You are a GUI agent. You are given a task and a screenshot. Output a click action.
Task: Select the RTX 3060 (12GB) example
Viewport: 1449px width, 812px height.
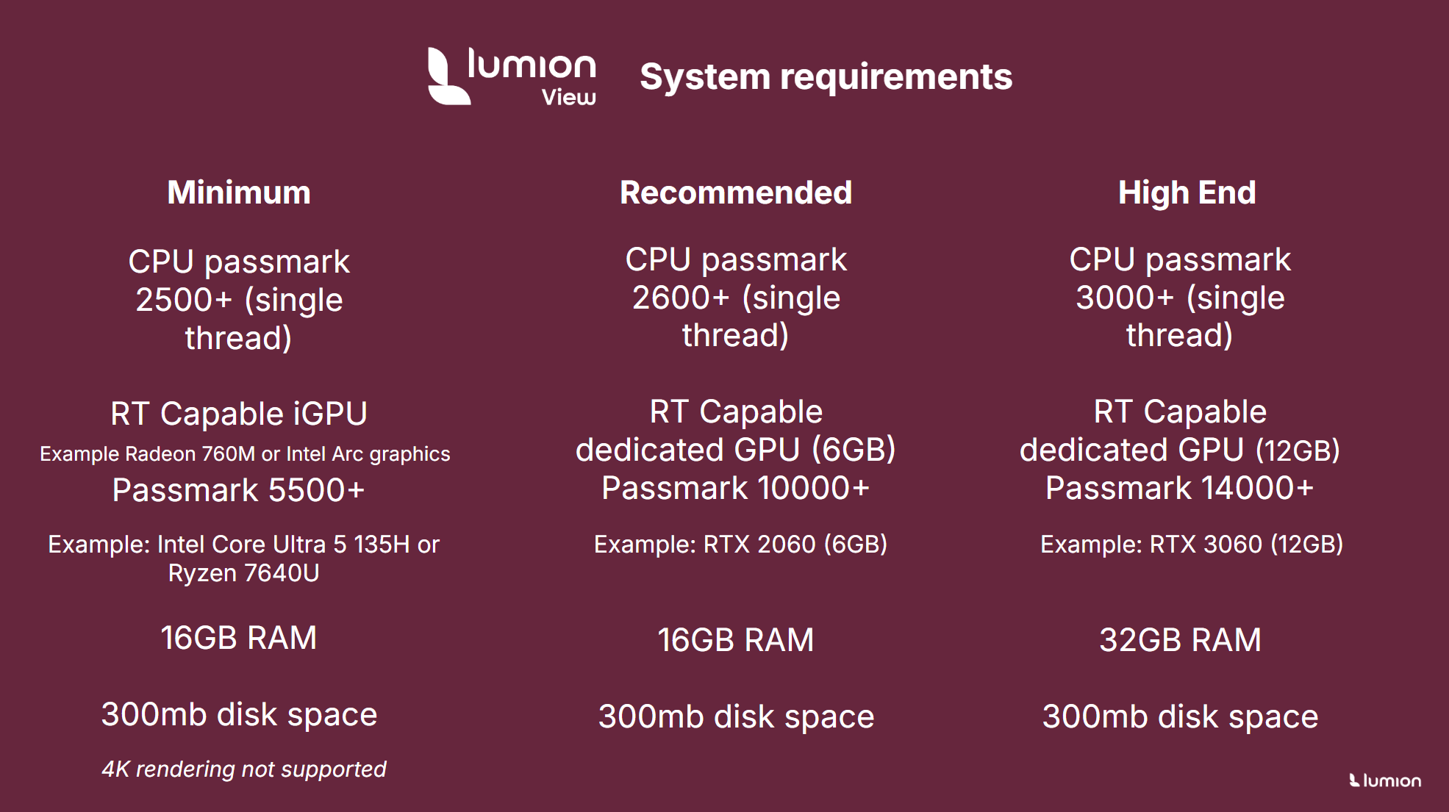click(1192, 544)
